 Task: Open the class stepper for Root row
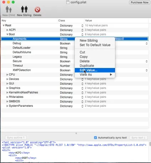click(x=82, y=26)
